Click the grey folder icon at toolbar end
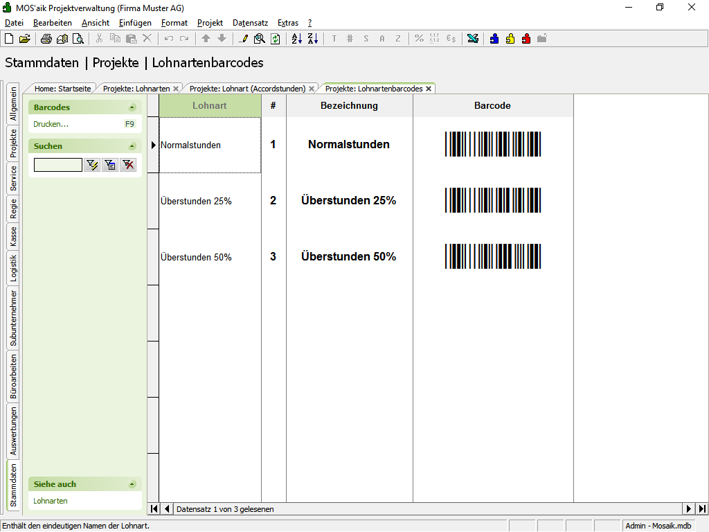This screenshot has width=709, height=532. [x=542, y=39]
